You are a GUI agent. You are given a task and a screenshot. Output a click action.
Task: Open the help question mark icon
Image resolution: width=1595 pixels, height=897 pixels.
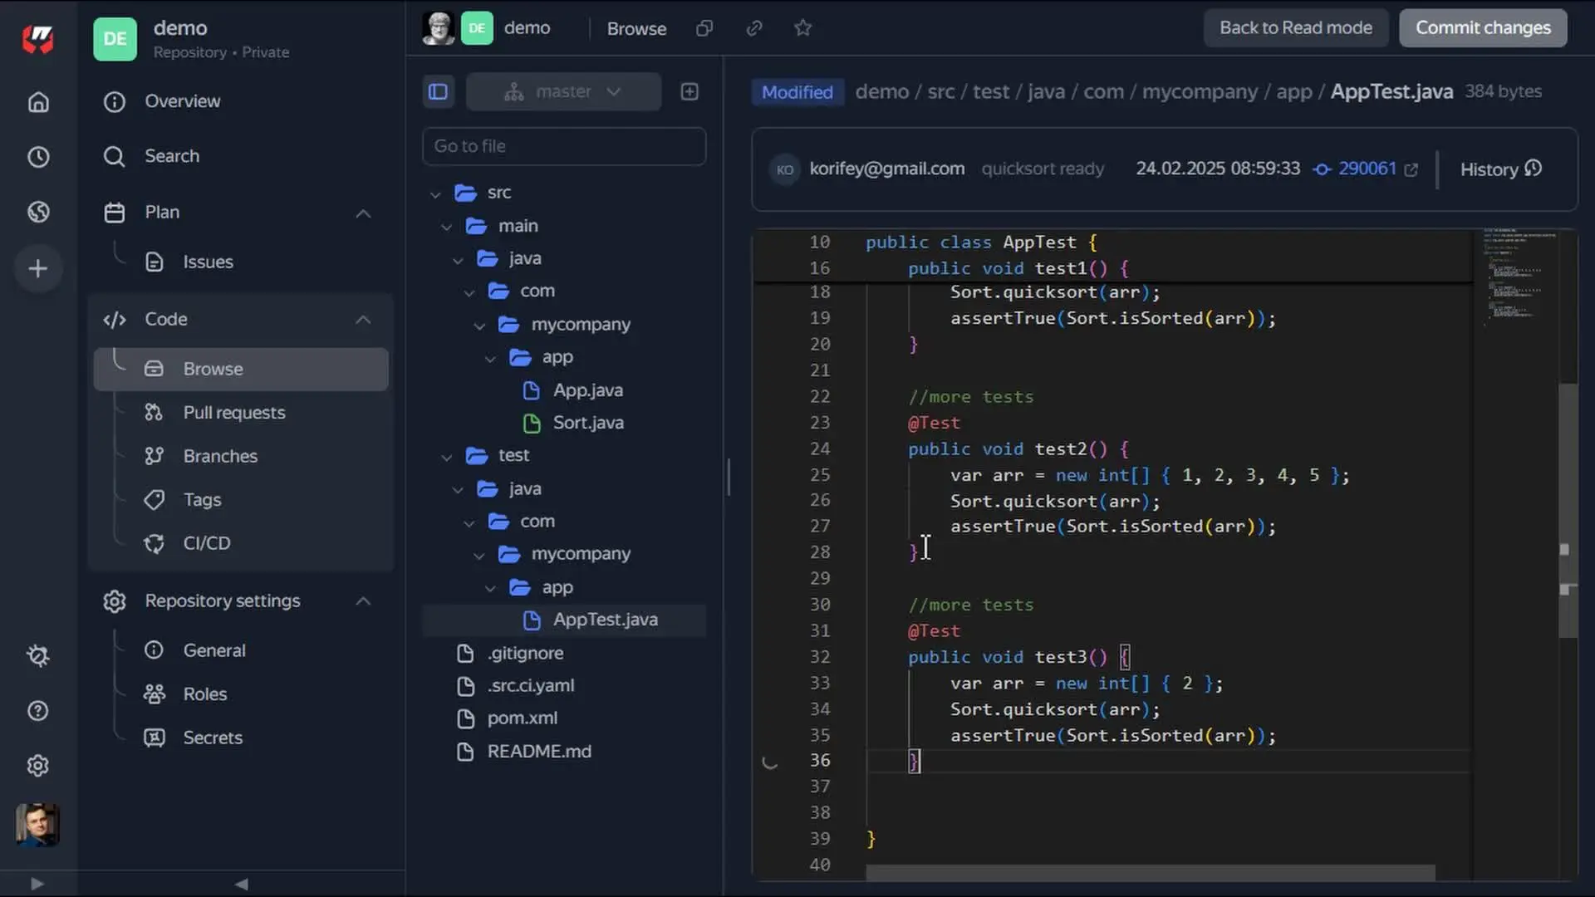[38, 711]
